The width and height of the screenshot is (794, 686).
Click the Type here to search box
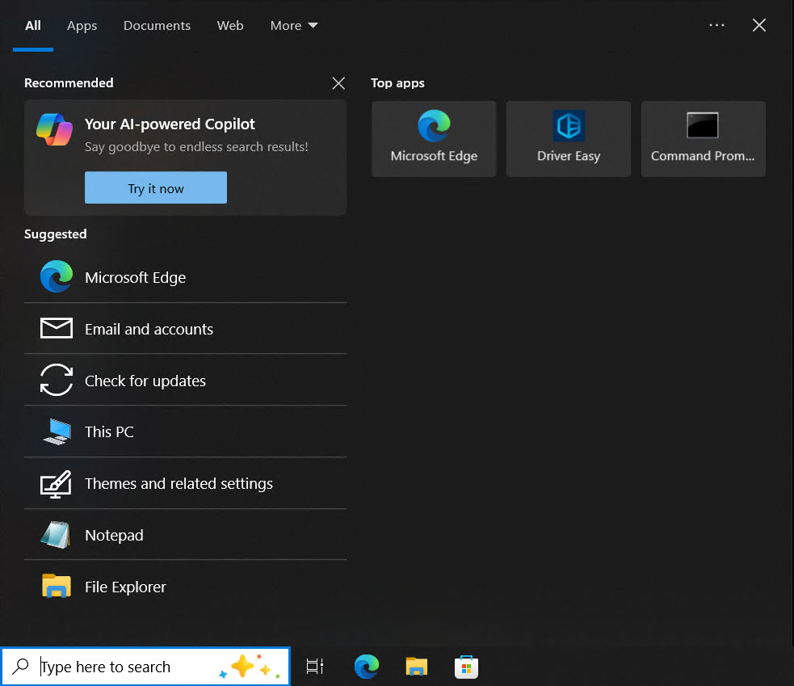pyautogui.click(x=121, y=667)
